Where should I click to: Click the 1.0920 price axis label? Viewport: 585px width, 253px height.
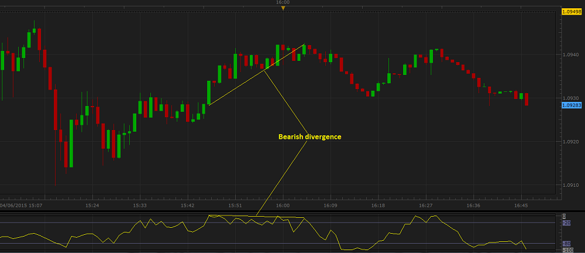(x=570, y=142)
